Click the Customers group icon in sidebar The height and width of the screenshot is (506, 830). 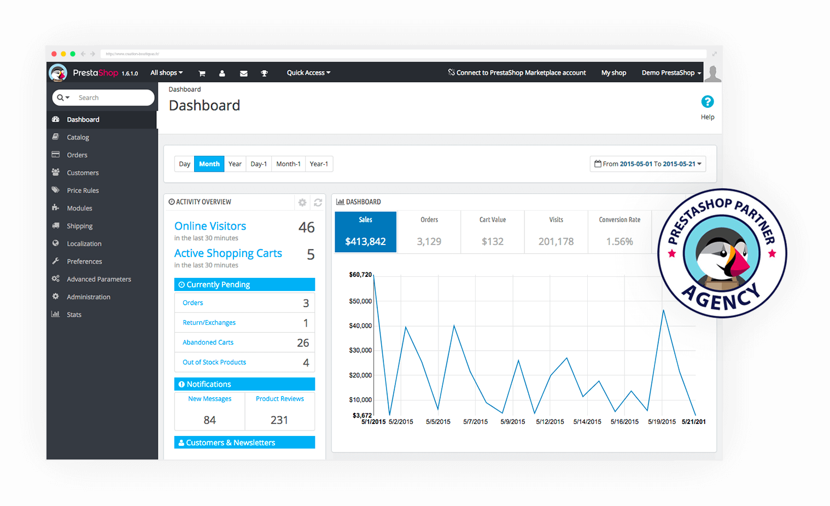pos(56,172)
